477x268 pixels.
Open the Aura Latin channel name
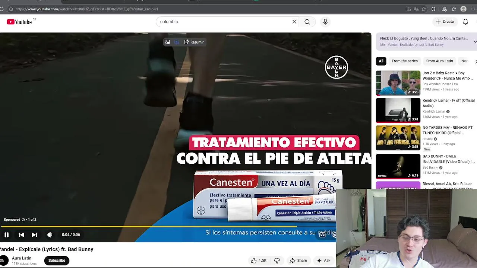pos(22,258)
